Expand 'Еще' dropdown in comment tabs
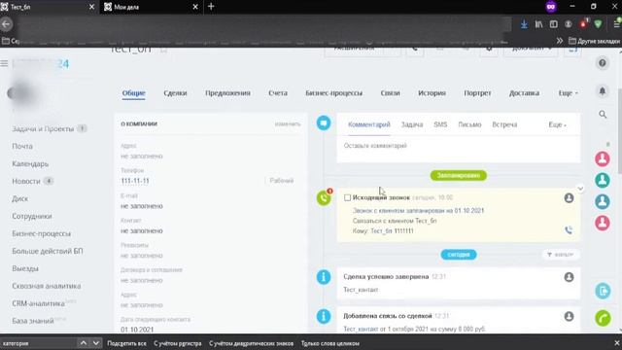Screen dimensions: 622x350 pos(557,124)
